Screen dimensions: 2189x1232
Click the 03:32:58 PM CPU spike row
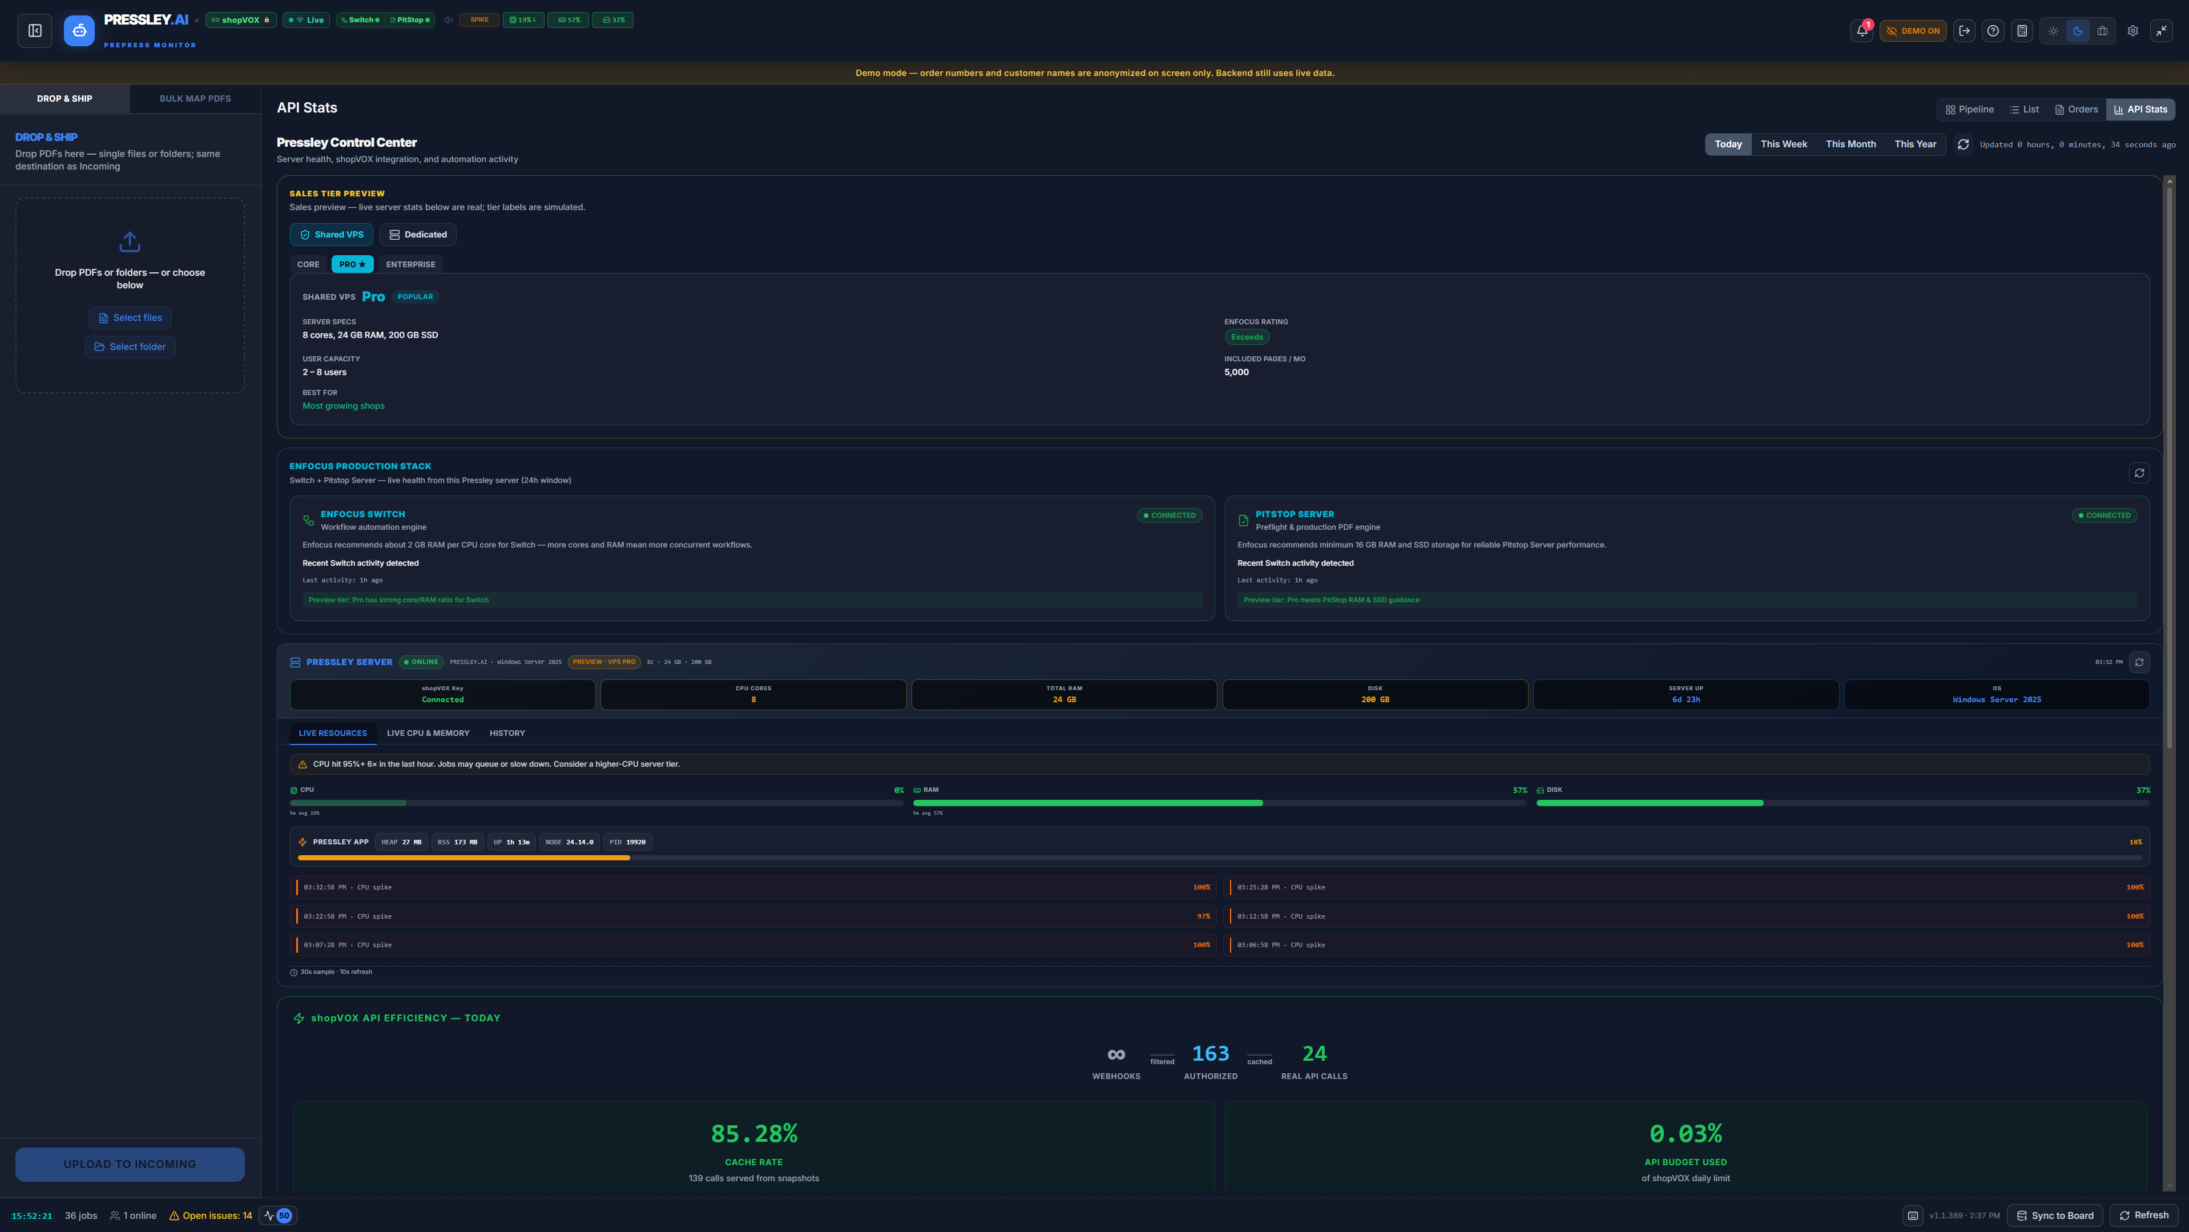753,887
